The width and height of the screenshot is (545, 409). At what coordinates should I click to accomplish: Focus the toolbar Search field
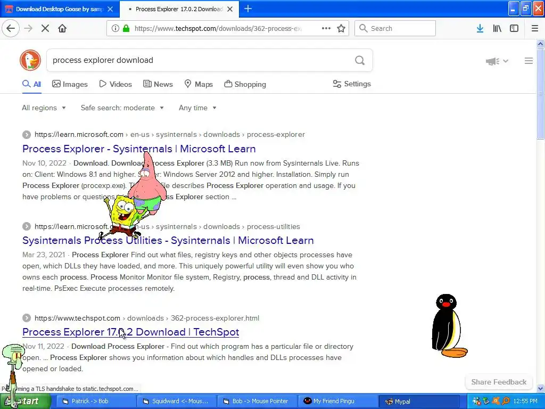pos(395,28)
